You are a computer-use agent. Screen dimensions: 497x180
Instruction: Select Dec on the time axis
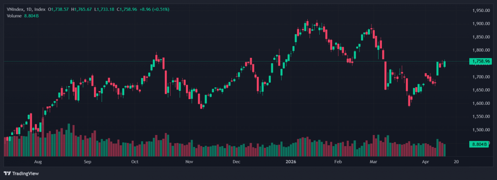[x=236, y=162]
